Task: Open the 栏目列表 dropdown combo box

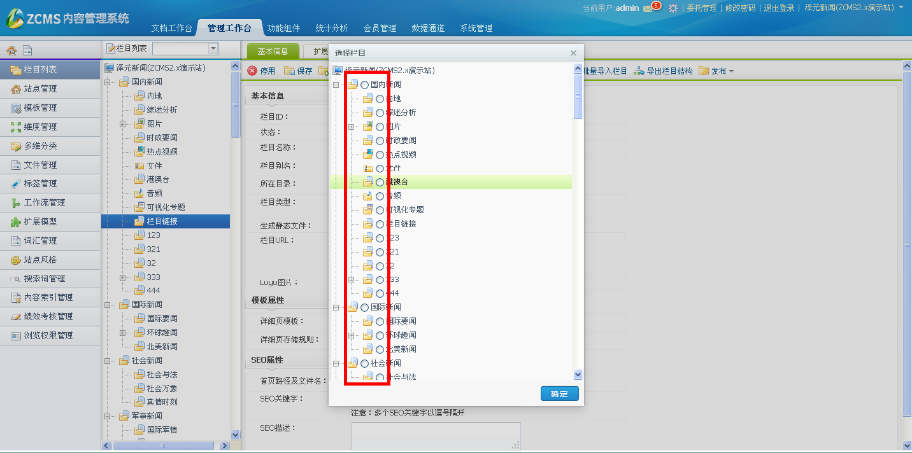Action: (x=213, y=48)
